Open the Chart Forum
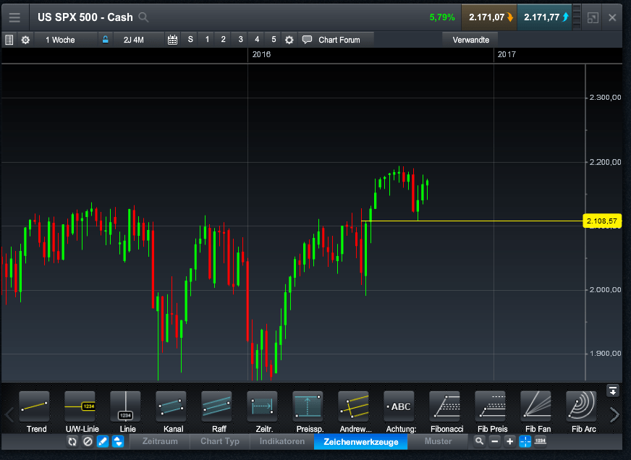The width and height of the screenshot is (631, 460). [336, 40]
